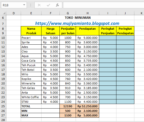This screenshot has height=122, width=144.
Task: Click the TOTAL label cell
Action: (31, 106)
